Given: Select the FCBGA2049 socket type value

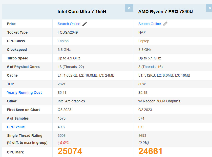Looking at the screenshot, I should point(68,32).
